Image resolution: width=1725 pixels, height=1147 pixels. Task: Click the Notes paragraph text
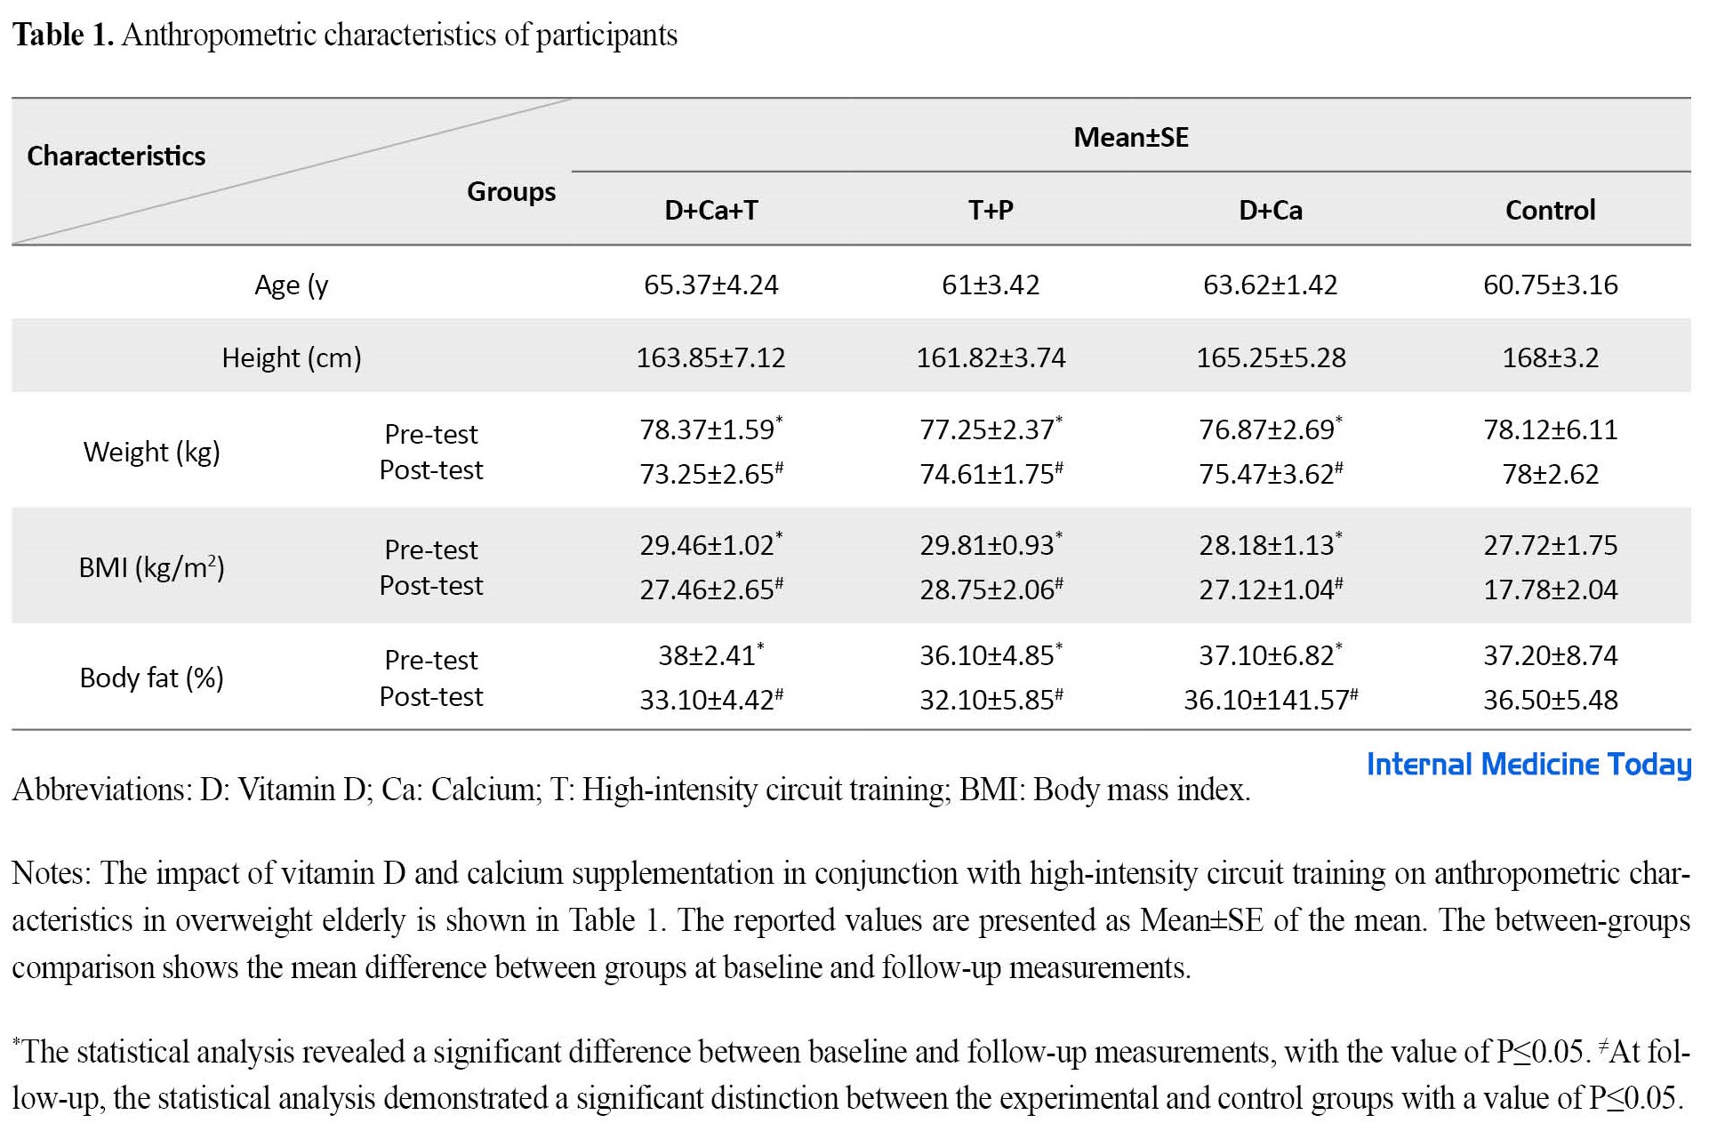coord(851,920)
